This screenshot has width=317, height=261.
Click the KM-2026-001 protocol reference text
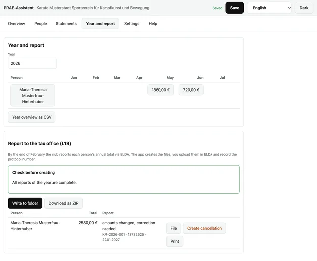(x=124, y=237)
